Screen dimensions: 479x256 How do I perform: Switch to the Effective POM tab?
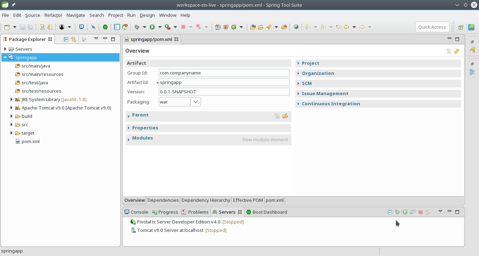(248, 200)
